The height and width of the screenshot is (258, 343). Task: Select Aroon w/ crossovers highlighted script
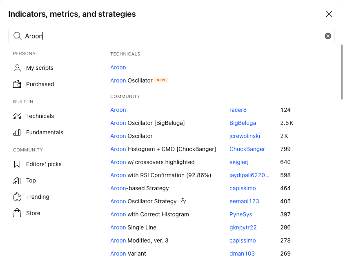click(x=152, y=162)
